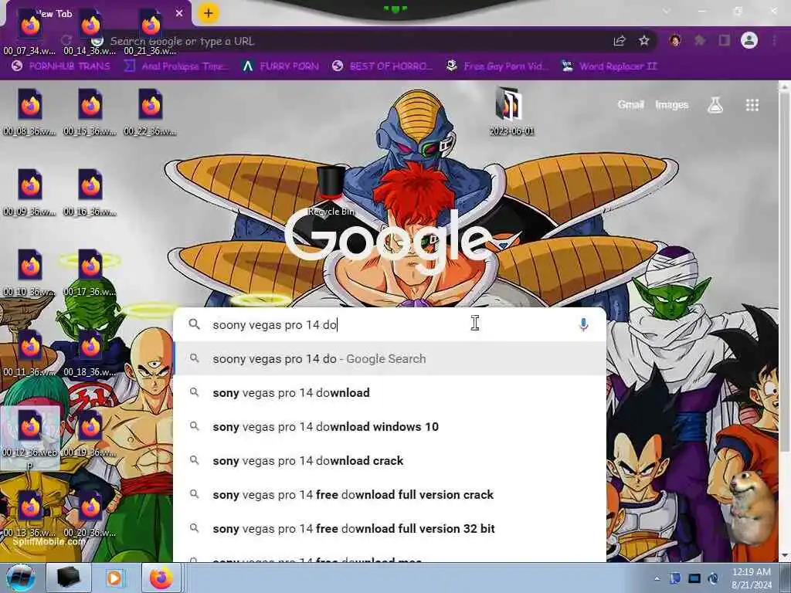Screen dimensions: 791x593
Task: Open a new tab with plus button
Action: pyautogui.click(x=209, y=13)
